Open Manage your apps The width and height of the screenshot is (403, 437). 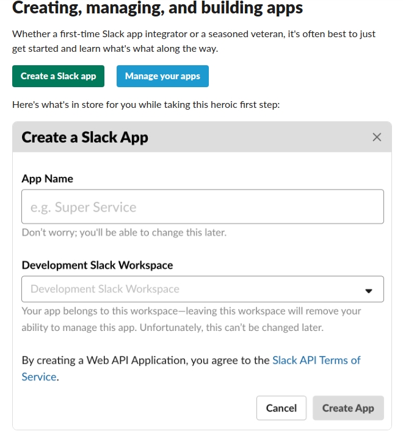coord(162,76)
